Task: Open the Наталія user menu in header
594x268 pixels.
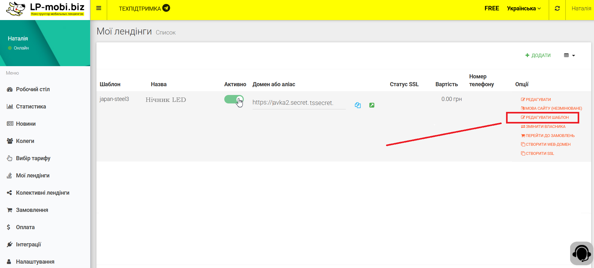Action: 581,8
